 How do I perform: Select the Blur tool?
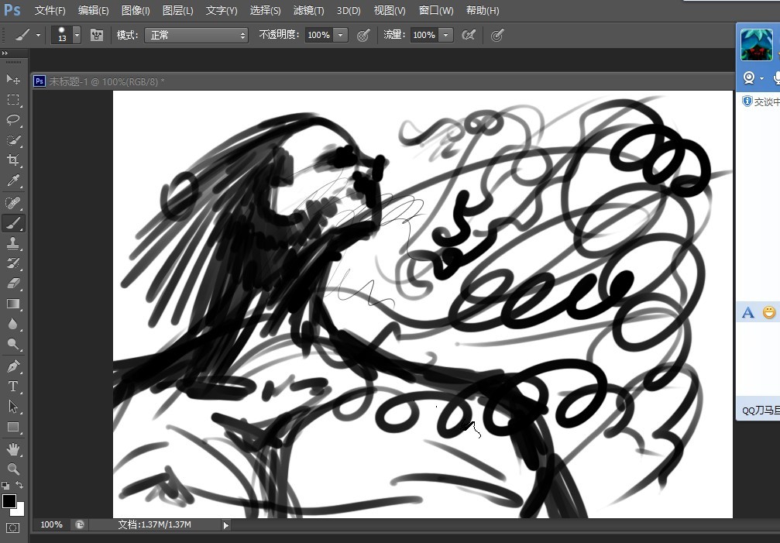click(13, 325)
